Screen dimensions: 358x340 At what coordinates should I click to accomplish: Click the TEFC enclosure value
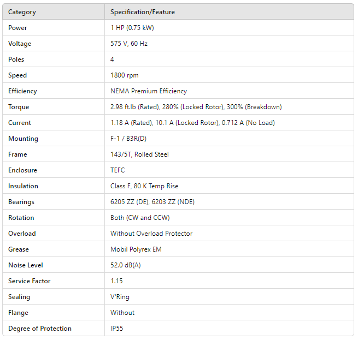point(118,170)
